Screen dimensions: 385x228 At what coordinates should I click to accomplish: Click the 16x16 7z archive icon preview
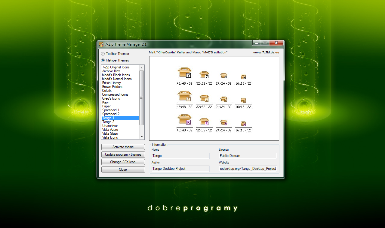click(x=243, y=77)
